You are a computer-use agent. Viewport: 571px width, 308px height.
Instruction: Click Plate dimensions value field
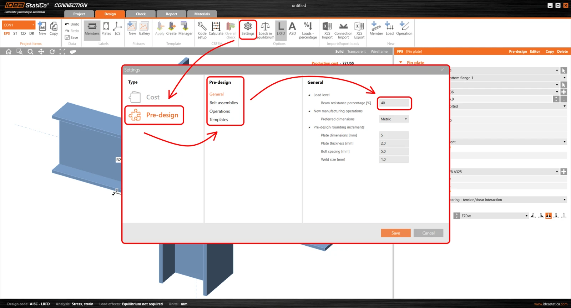click(394, 135)
